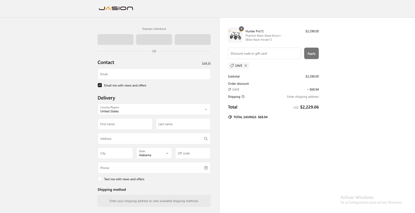Check Text me with news and offers
The height and width of the screenshot is (213, 415).
(100, 179)
